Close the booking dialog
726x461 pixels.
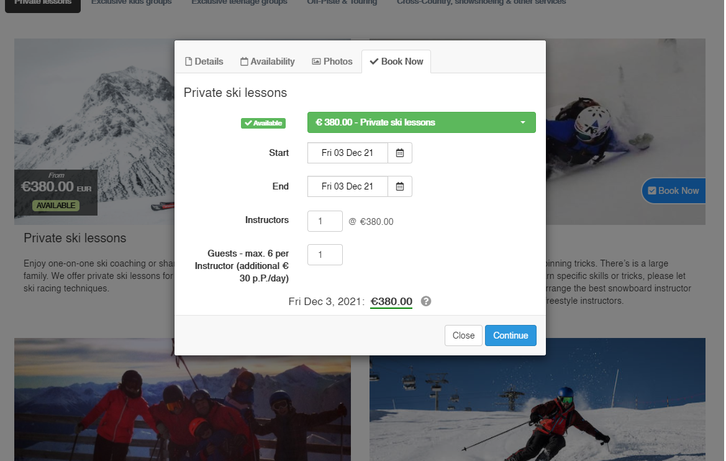[x=463, y=335]
